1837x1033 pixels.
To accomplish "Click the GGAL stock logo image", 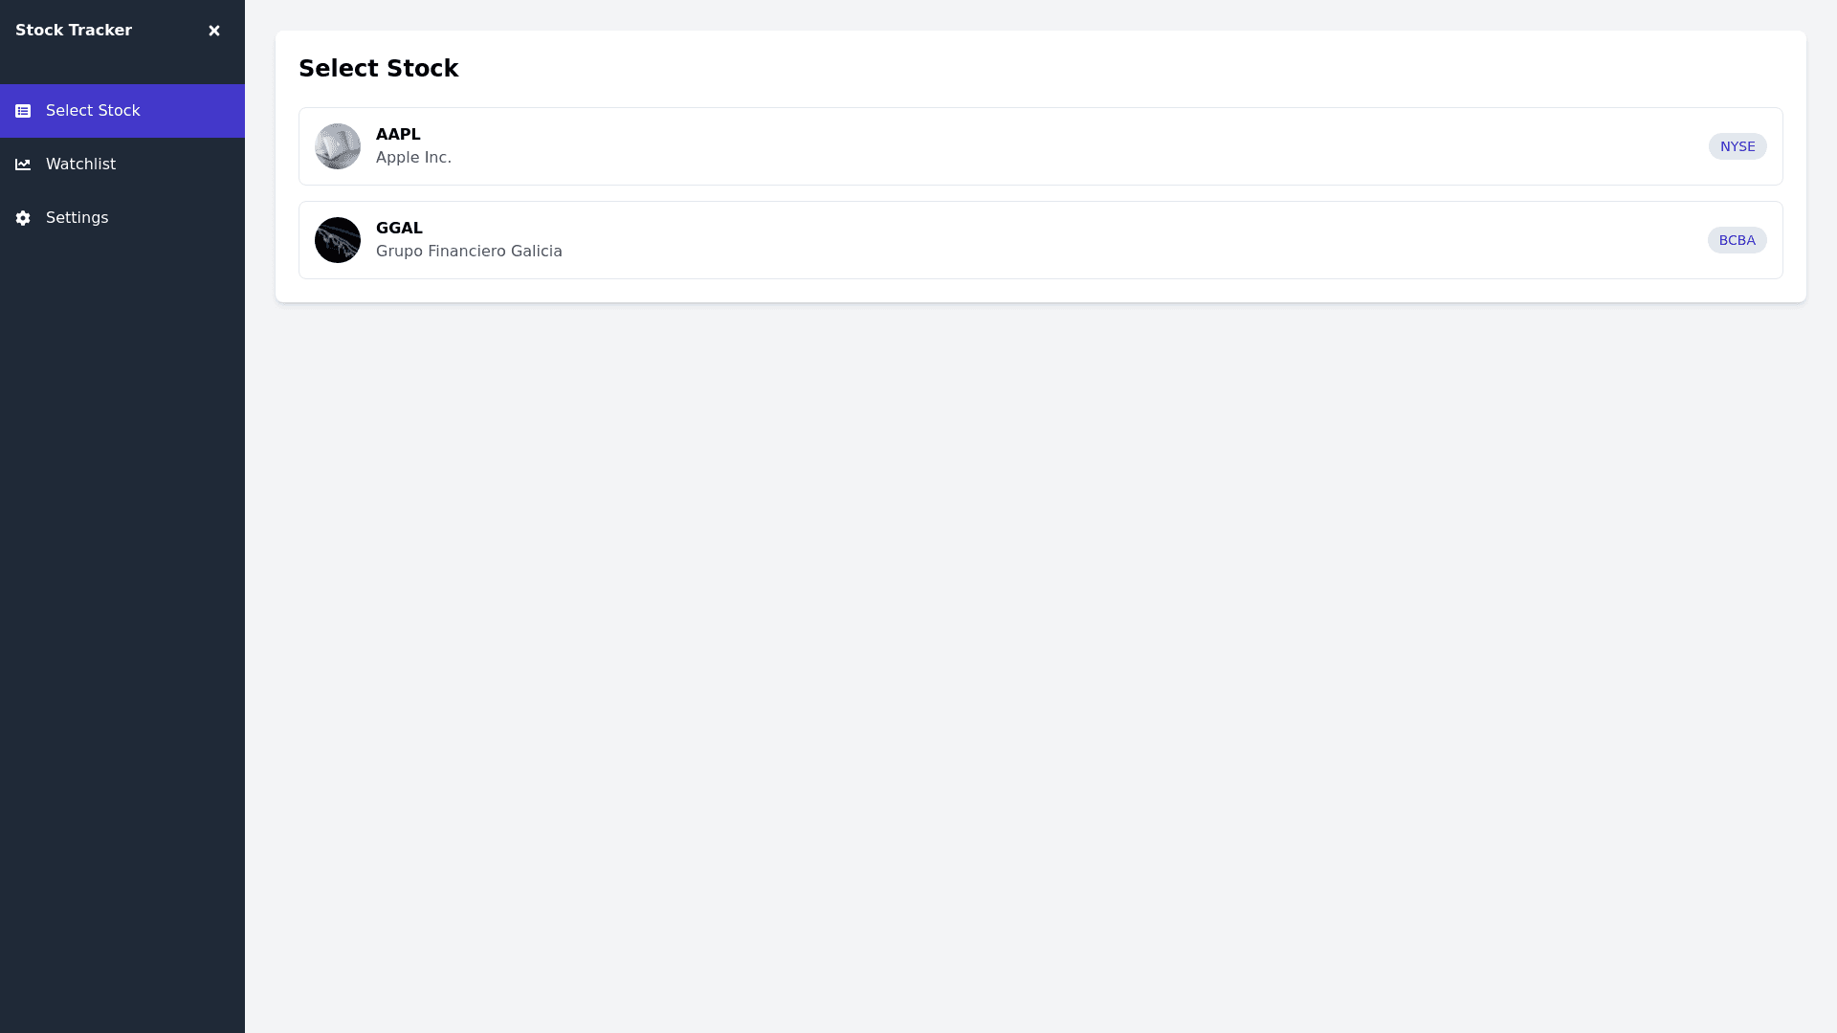I will [338, 240].
